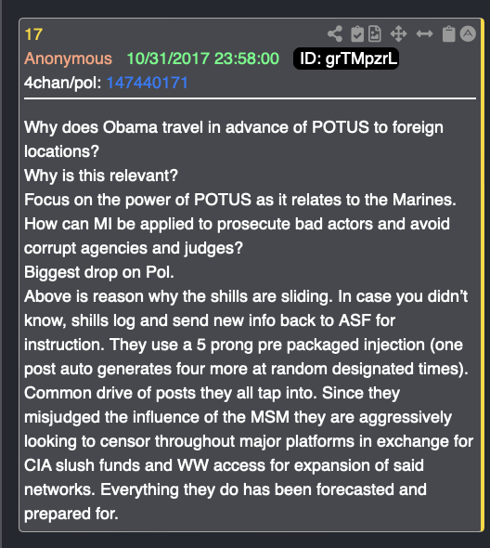The image size is (490, 548).
Task: Click the image file icon
Action: (x=375, y=33)
